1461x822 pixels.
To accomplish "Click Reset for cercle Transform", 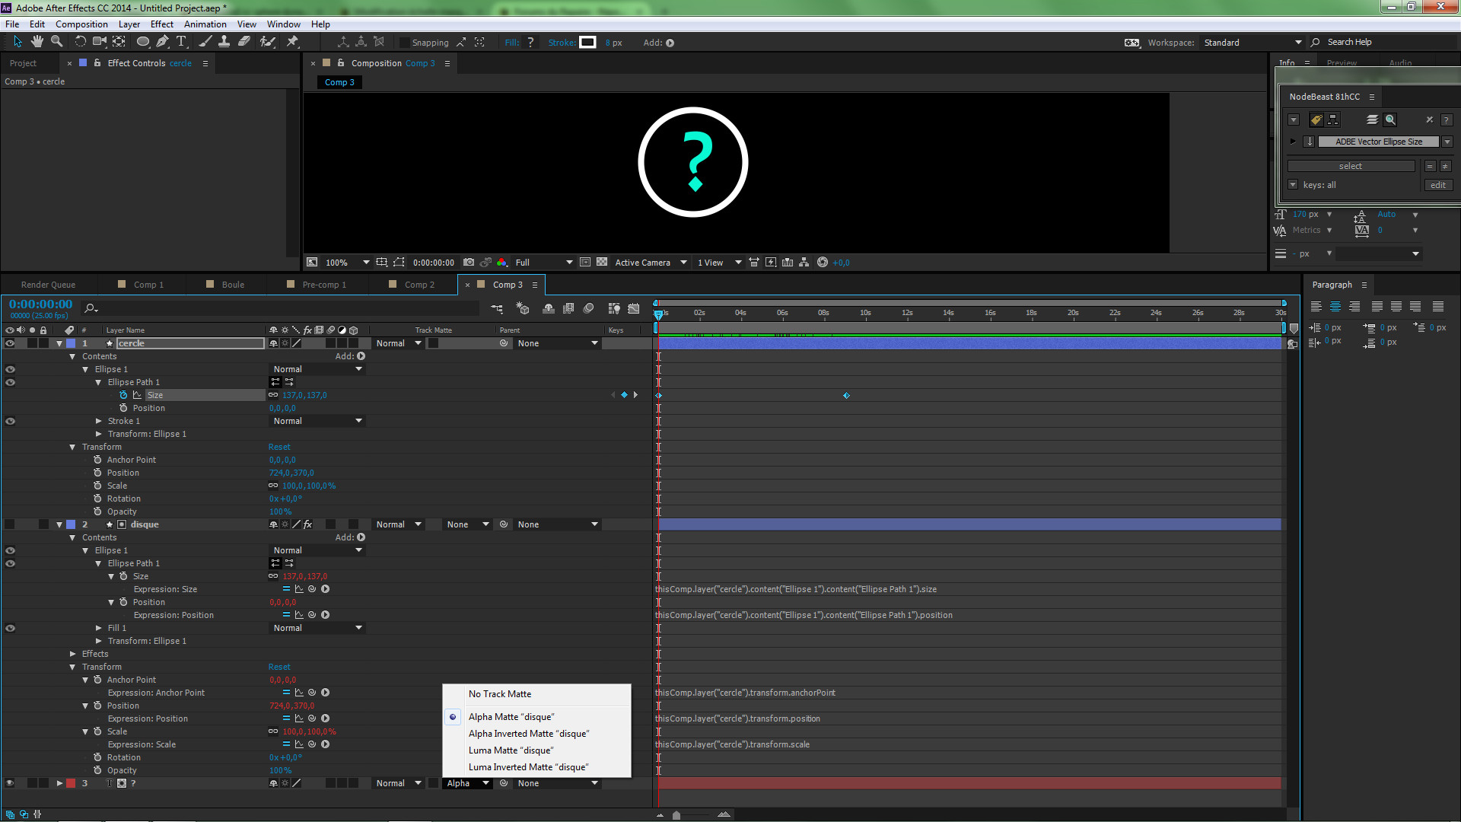I will (279, 447).
